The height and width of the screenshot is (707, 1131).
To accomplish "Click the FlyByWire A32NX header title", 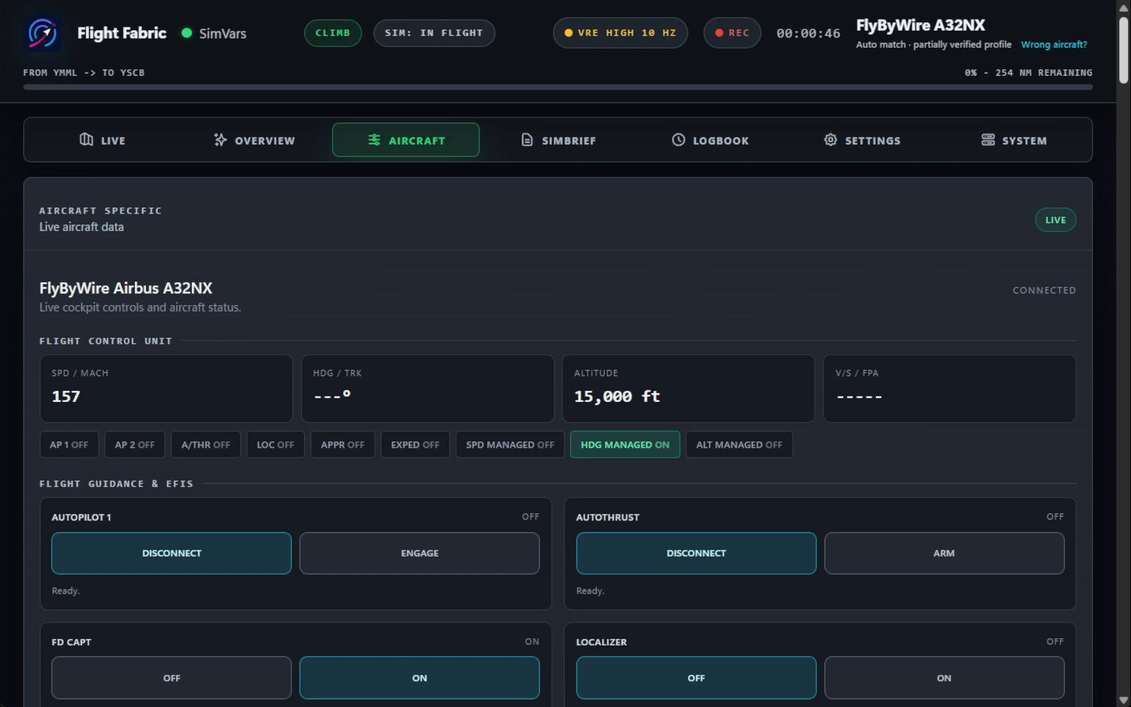I will [x=920, y=25].
